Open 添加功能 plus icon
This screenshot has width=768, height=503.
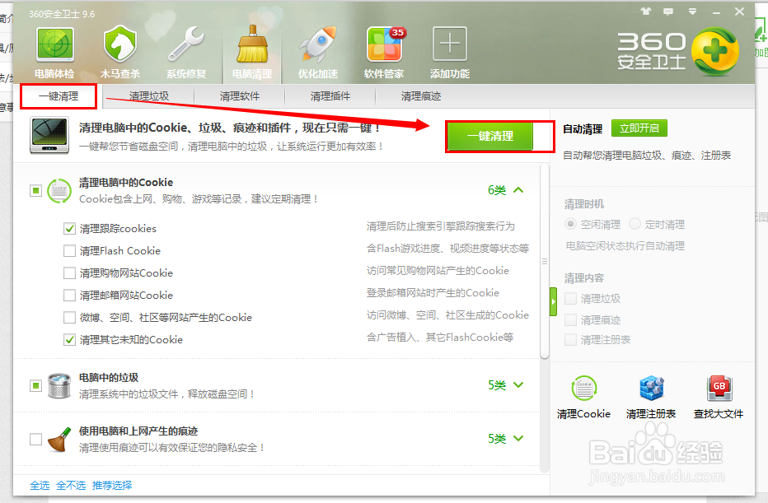coord(450,44)
